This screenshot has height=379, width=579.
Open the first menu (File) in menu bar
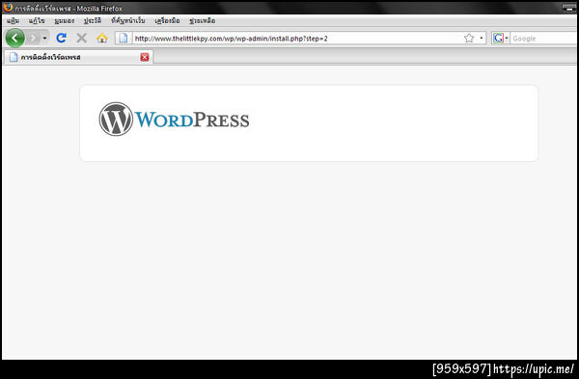(x=13, y=20)
